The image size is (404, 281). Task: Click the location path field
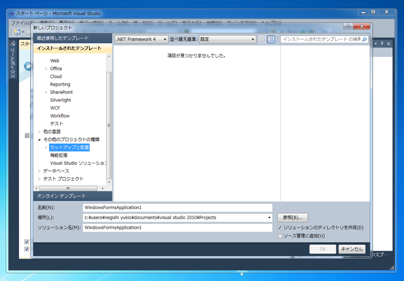(x=175, y=217)
